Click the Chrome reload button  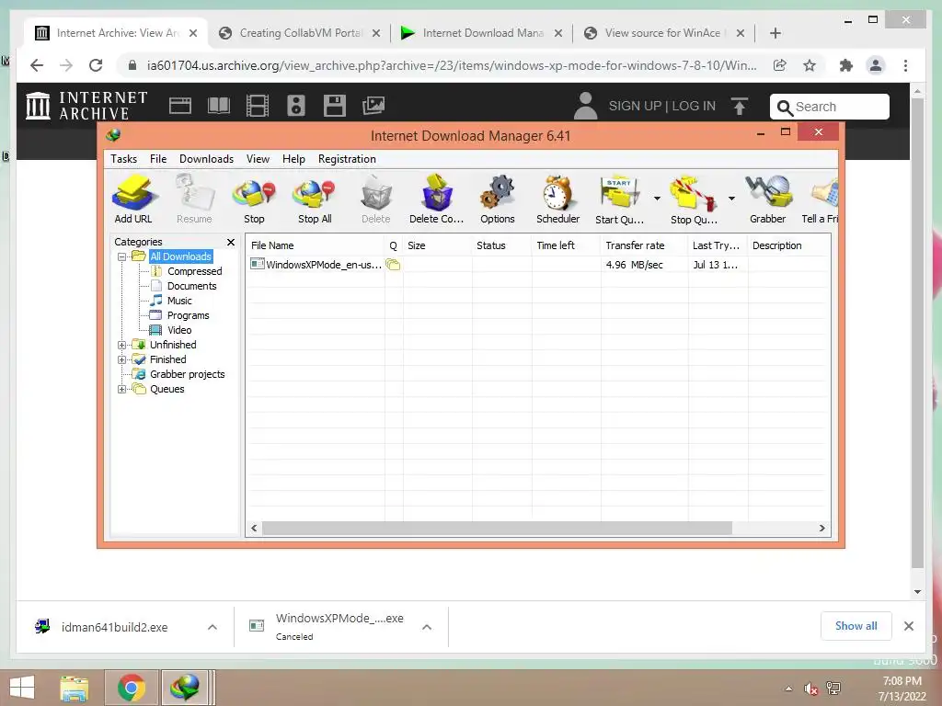[96, 65]
